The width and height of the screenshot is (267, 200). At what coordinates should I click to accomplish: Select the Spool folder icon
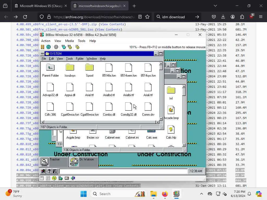click(x=90, y=67)
